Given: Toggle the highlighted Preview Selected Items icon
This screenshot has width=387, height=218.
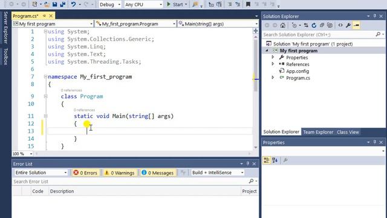Looking at the screenshot, I should coord(356,25).
